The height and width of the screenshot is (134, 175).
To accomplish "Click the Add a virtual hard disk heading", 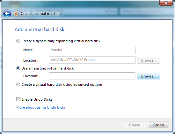I will (x=40, y=30).
